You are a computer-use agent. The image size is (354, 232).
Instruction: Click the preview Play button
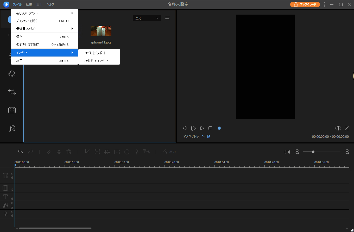pos(193,128)
